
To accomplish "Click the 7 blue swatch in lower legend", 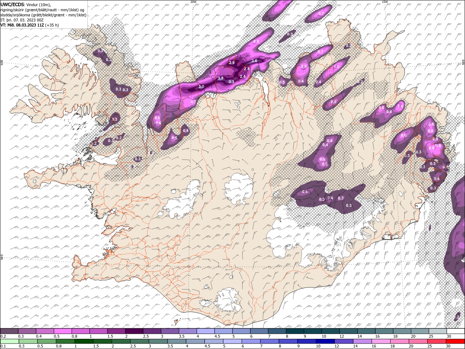I will click(270, 341).
